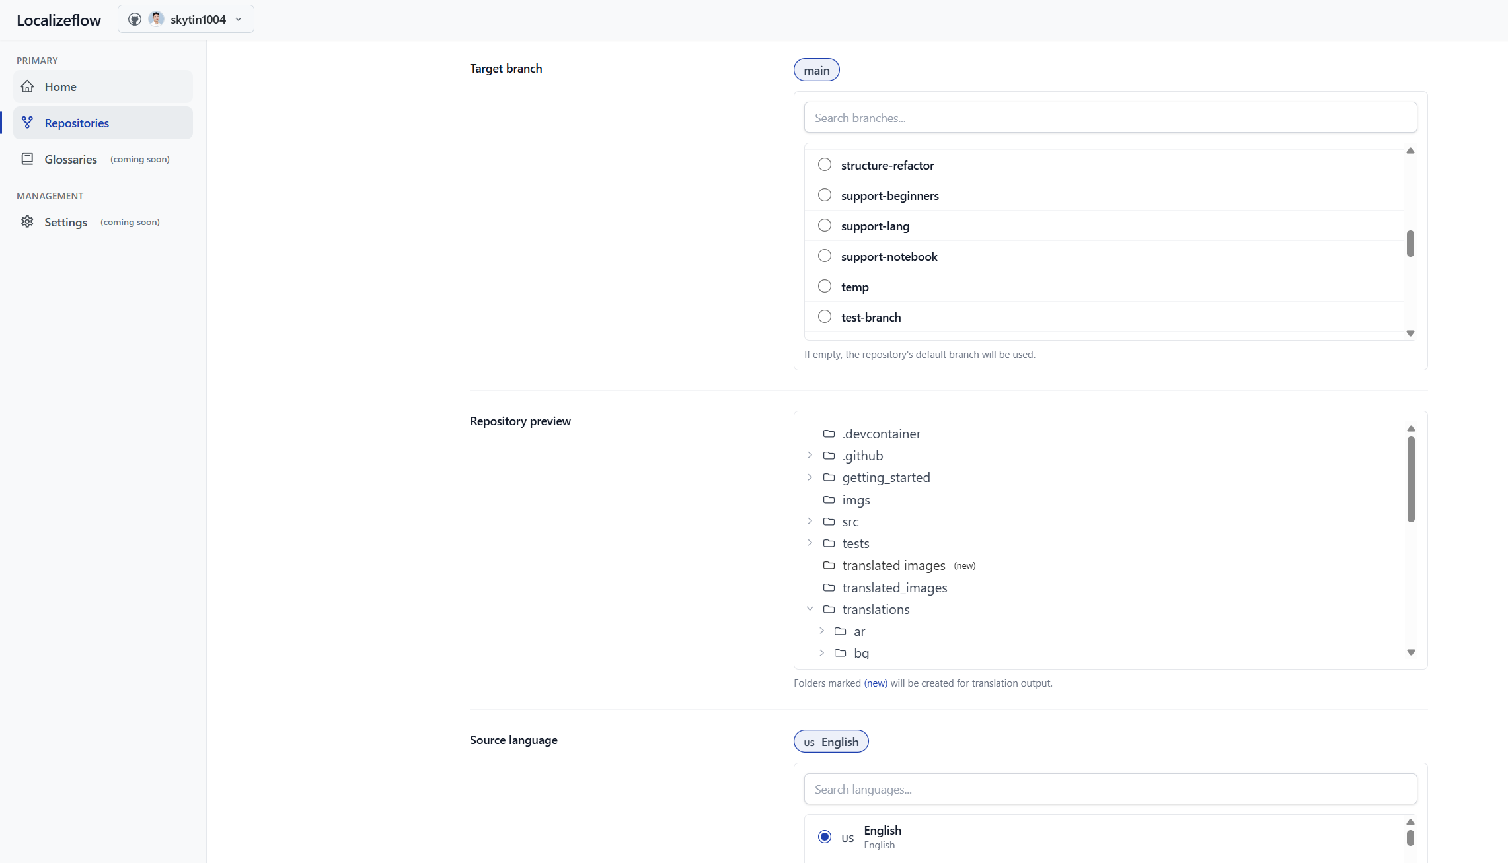The width and height of the screenshot is (1508, 863).
Task: Click the translated_images folder icon
Action: coord(829,588)
